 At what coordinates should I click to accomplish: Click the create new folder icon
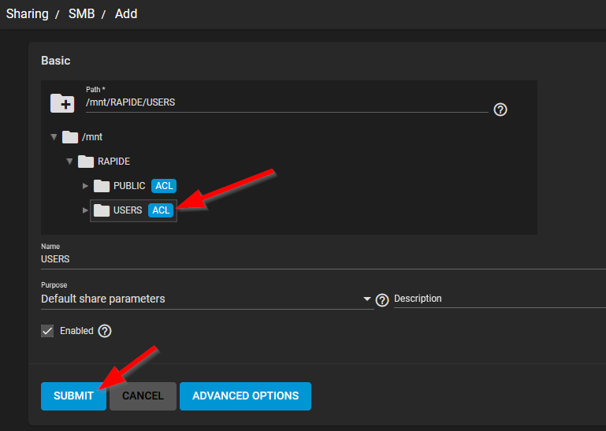tap(62, 103)
